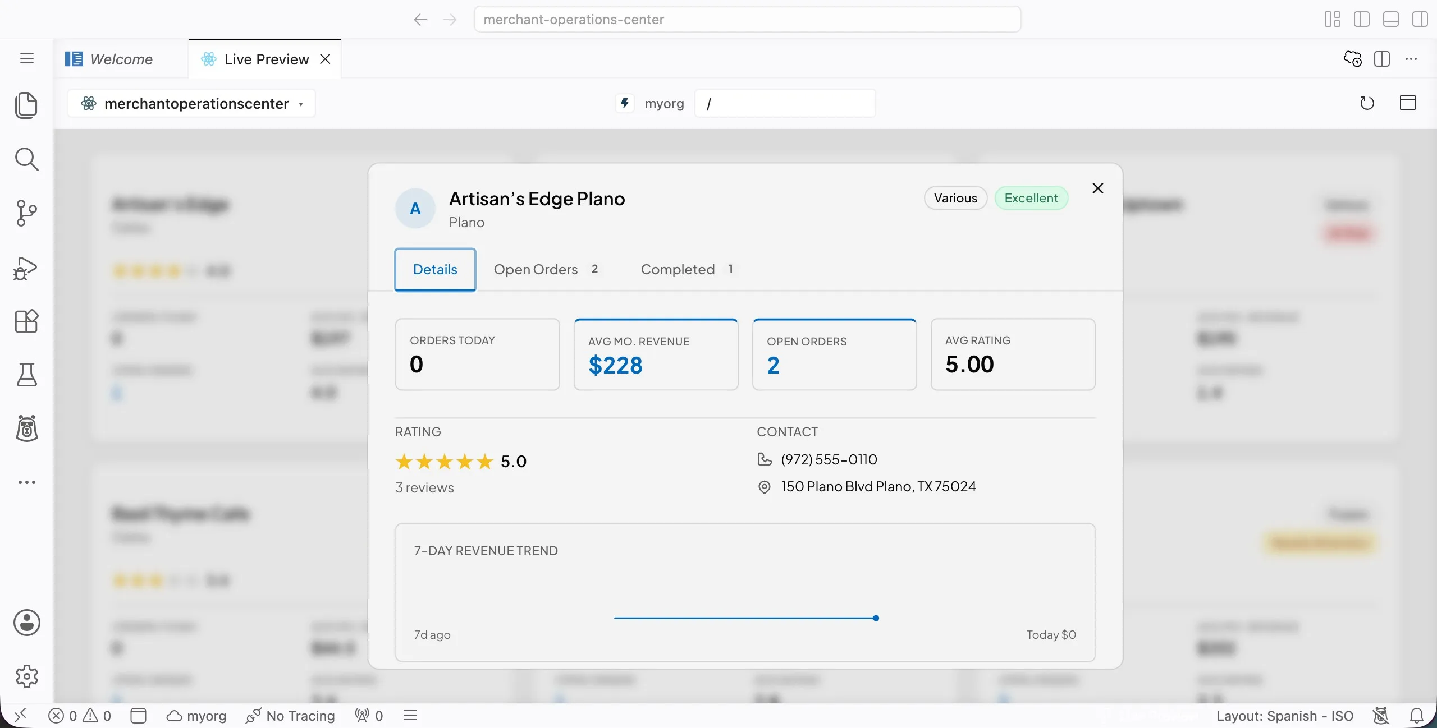Open the bear-face icon in activity bar

[x=26, y=428]
